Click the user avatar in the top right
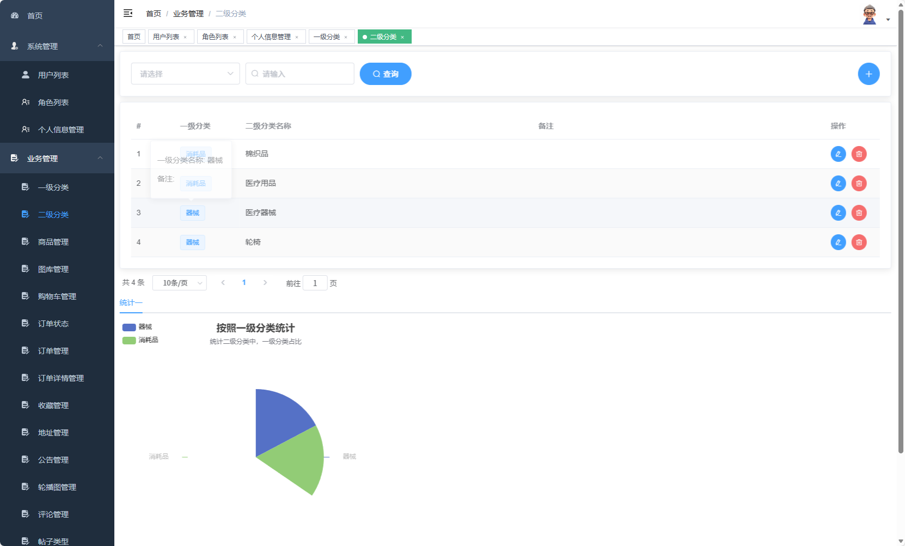Image resolution: width=905 pixels, height=546 pixels. 869,15
